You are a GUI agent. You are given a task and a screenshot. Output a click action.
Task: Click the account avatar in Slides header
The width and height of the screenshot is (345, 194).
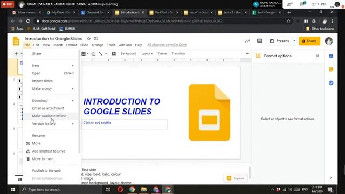click(329, 41)
